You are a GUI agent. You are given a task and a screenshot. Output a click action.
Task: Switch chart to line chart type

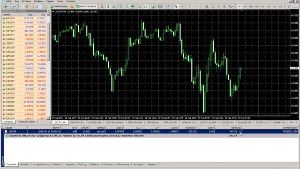pos(114,7)
